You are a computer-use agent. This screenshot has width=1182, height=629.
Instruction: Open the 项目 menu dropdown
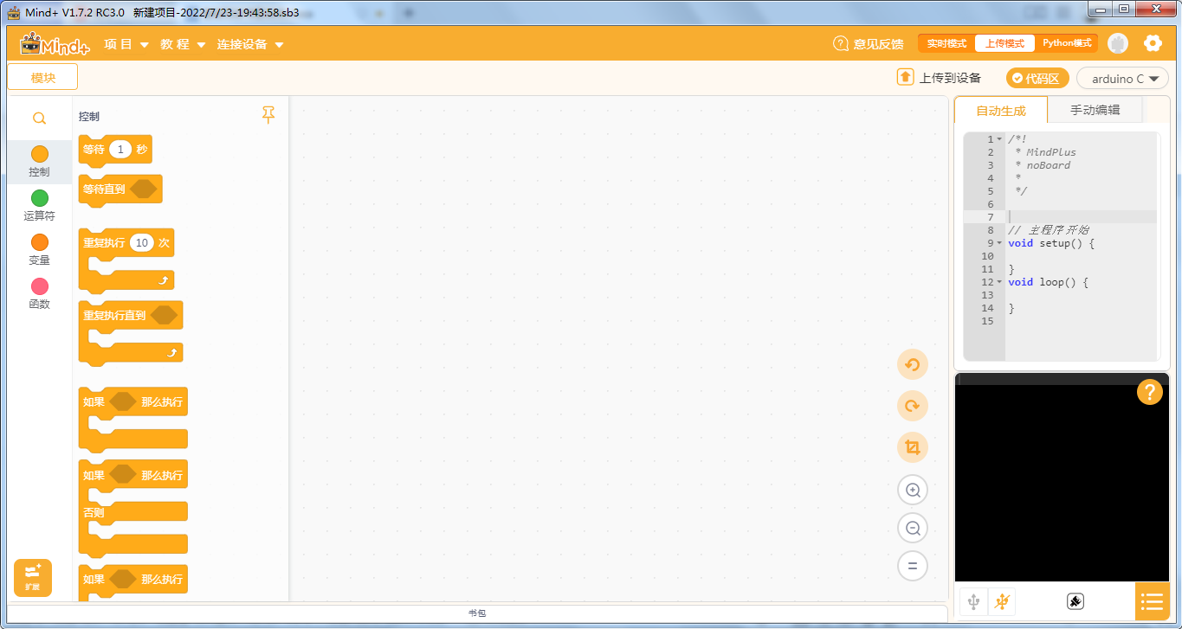pyautogui.click(x=126, y=44)
